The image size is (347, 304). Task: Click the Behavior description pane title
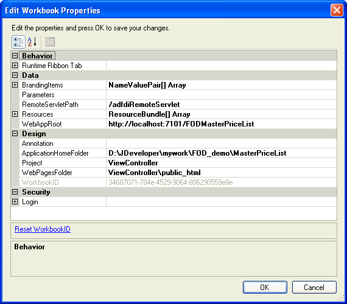tap(29, 247)
